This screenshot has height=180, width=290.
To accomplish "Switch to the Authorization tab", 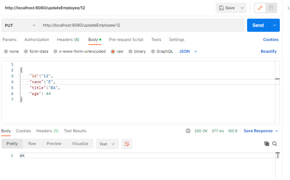I will point(37,40).
